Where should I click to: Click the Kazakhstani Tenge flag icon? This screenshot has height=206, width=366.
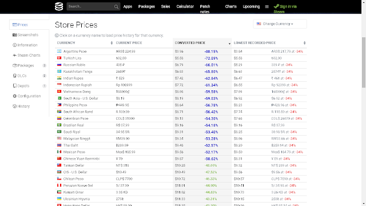click(59, 71)
